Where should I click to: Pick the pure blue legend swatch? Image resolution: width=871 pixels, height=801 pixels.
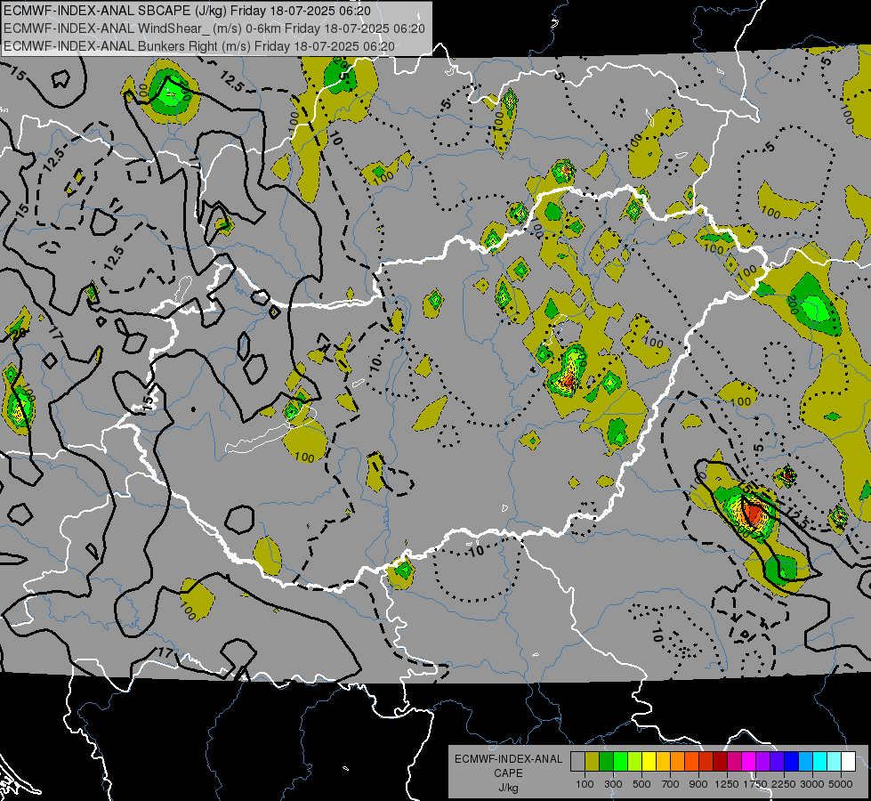coord(792,762)
